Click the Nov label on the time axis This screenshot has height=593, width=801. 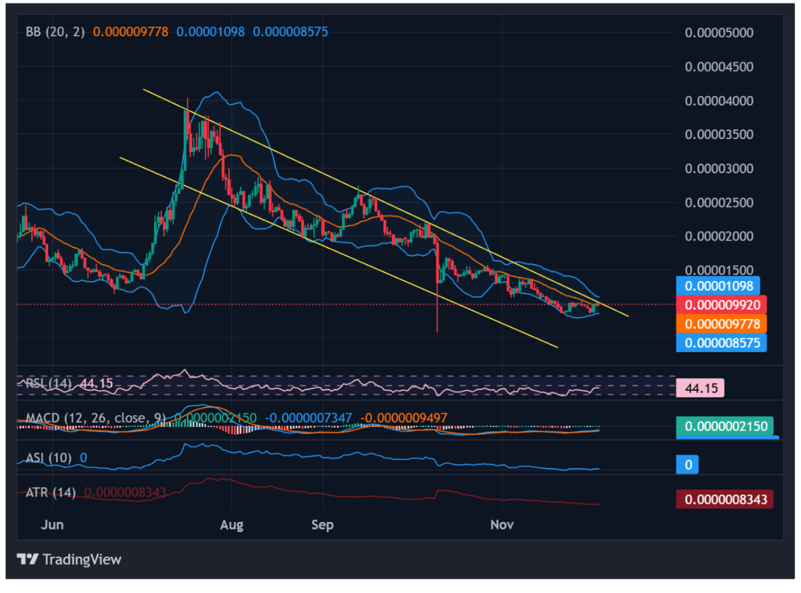(501, 524)
